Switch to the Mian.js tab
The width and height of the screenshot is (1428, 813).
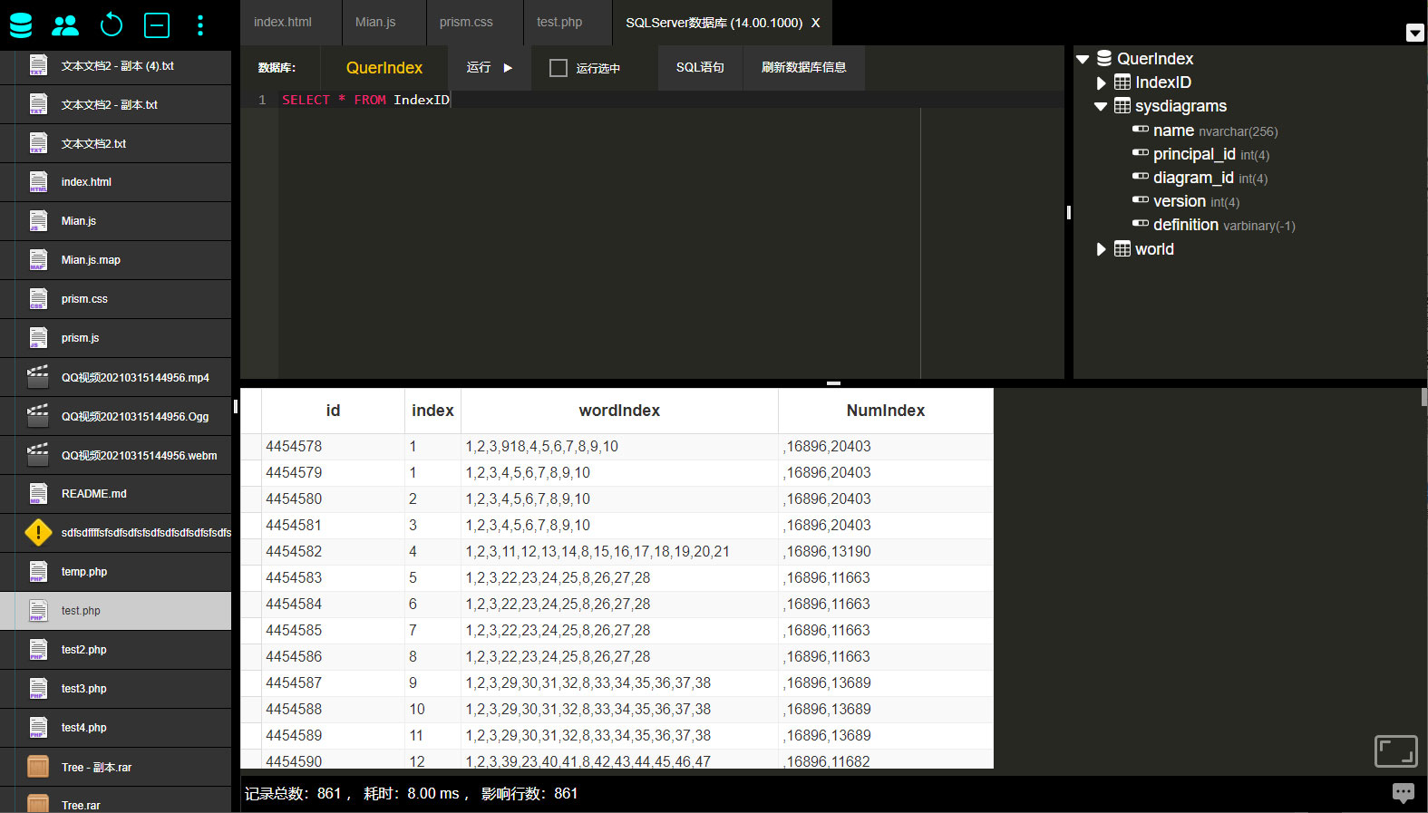375,23
